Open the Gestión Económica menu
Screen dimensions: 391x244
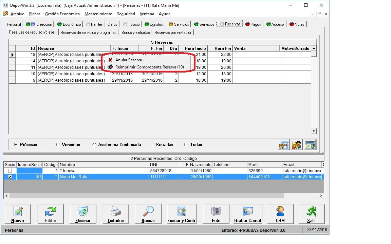(x=62, y=14)
